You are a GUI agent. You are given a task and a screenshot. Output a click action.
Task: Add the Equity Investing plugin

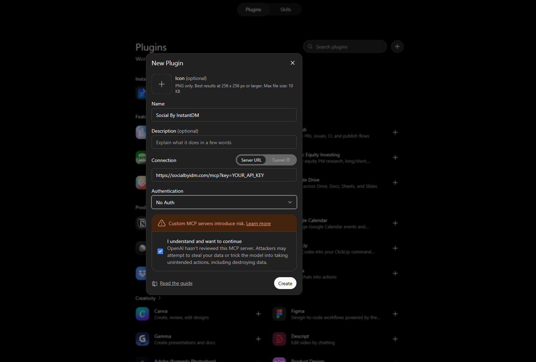tap(395, 157)
